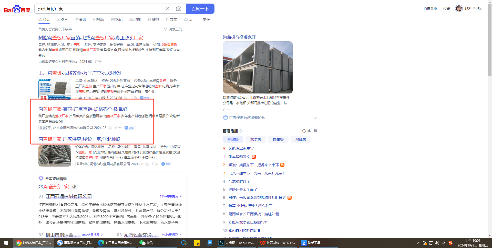Switch to the 图片 tab
Viewport: 492px width, 248px height.
pyautogui.click(x=62, y=19)
